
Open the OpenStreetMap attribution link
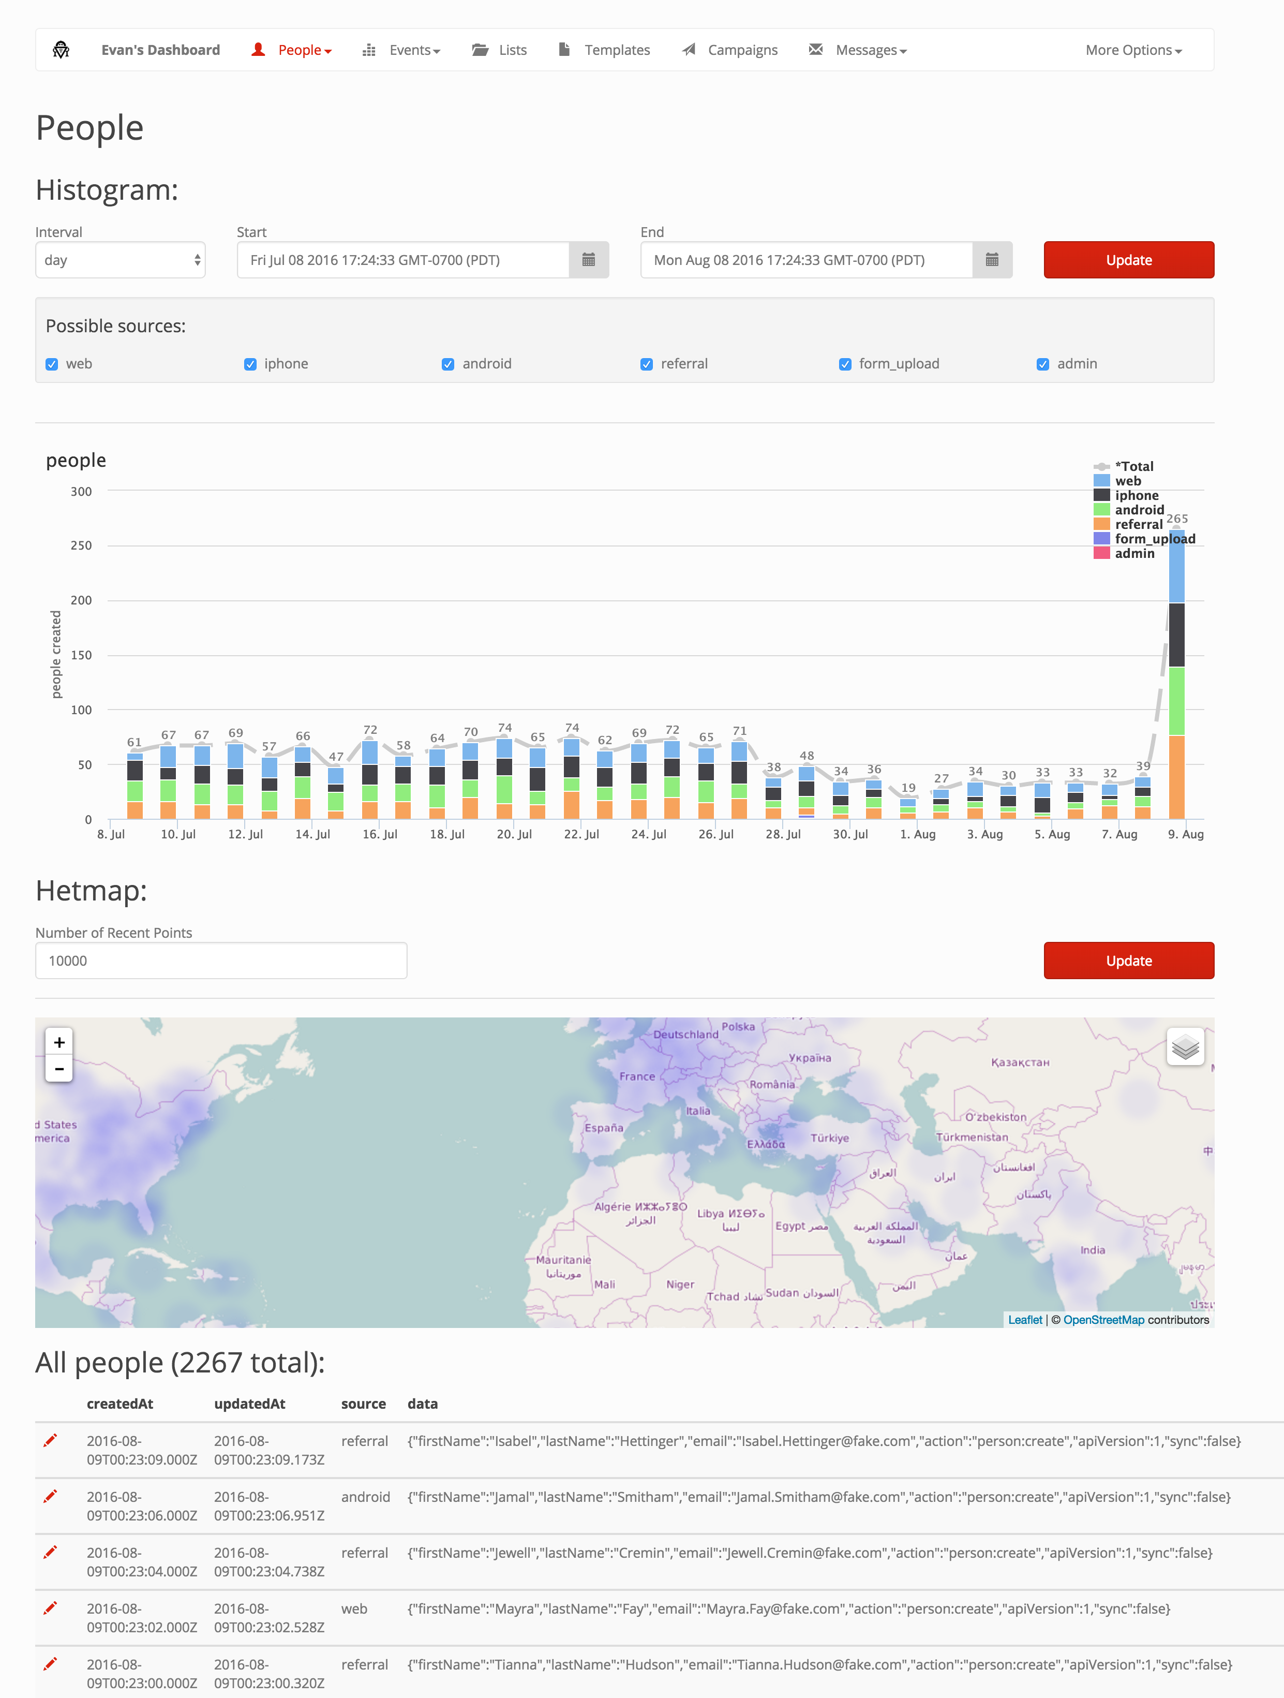click(1103, 1320)
